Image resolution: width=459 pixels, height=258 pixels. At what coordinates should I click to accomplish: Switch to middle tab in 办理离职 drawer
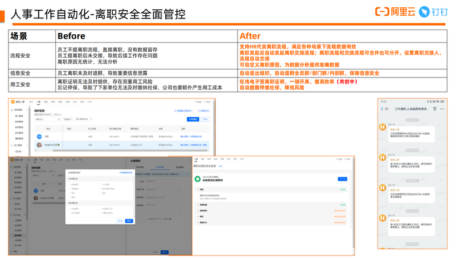click(x=160, y=167)
